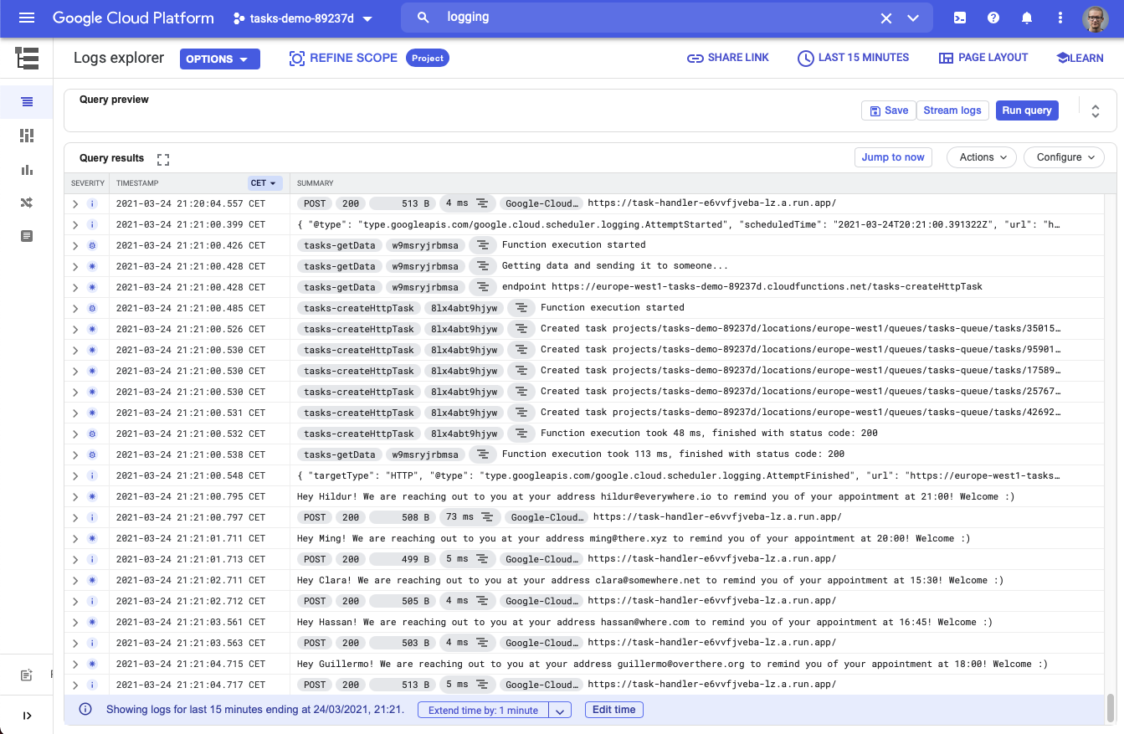Open the Logs router shuffle icon
The width and height of the screenshot is (1124, 734).
click(27, 203)
